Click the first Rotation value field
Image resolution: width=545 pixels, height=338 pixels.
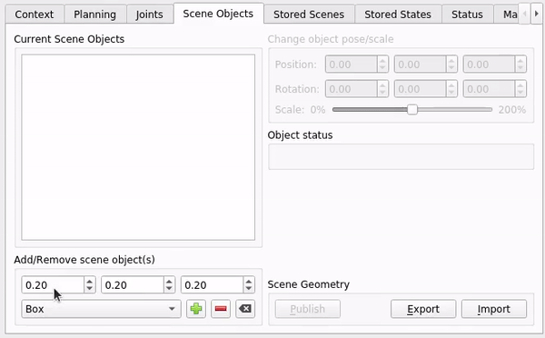351,89
